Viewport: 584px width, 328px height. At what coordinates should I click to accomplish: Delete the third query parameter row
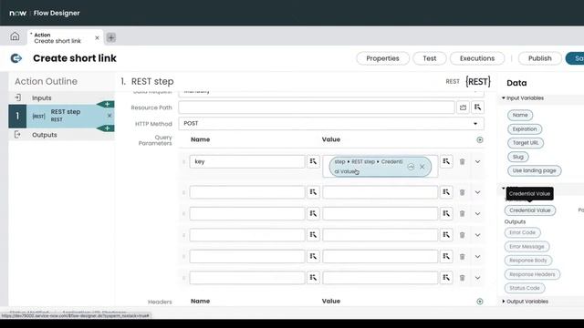463,214
